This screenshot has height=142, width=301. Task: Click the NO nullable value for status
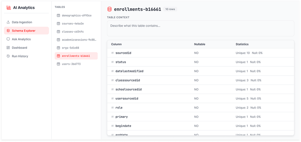[196, 62]
